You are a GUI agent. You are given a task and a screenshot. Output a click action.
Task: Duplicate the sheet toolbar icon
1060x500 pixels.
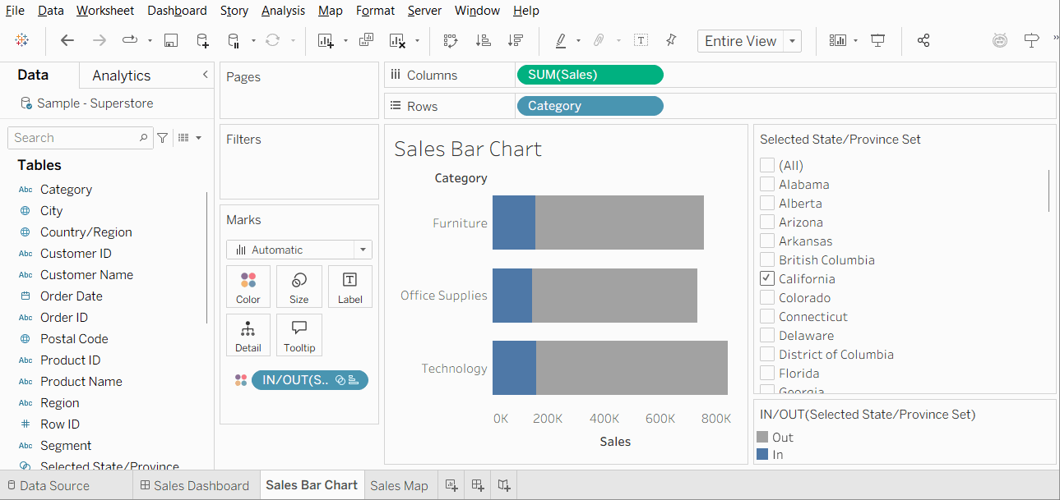(x=367, y=40)
